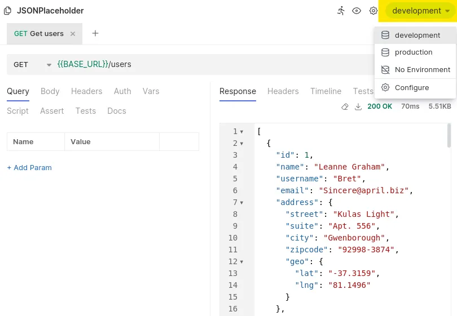457x316 pixels.
Task: Select the production environment
Action: [414, 52]
